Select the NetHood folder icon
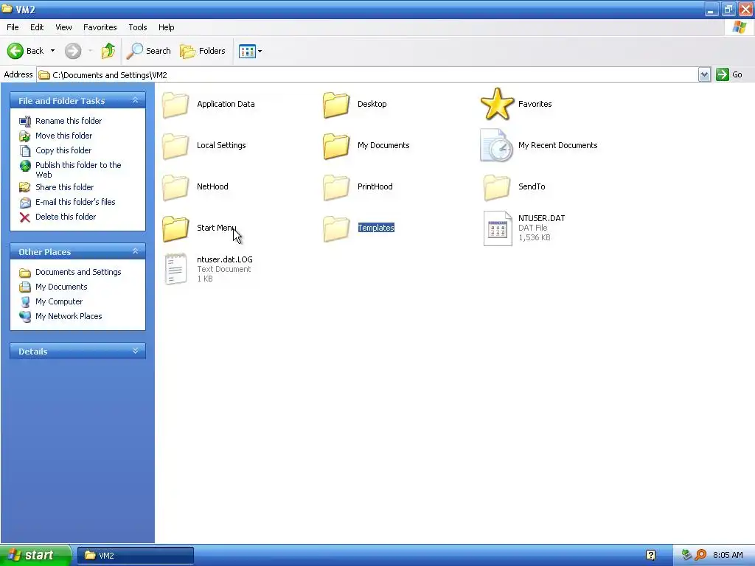Image resolution: width=755 pixels, height=566 pixels. (175, 187)
